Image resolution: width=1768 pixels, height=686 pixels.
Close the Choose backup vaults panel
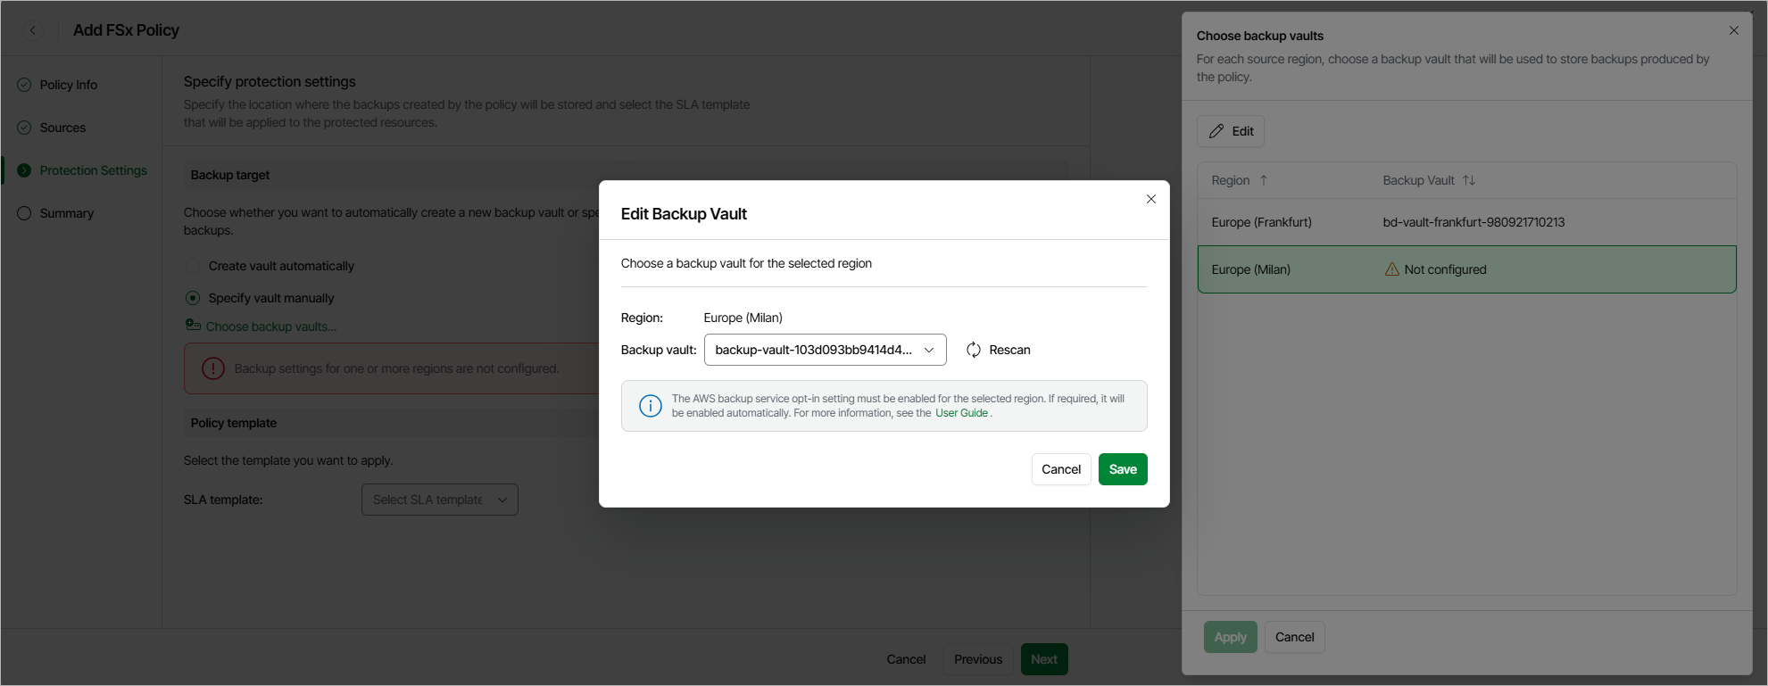pos(1733,30)
